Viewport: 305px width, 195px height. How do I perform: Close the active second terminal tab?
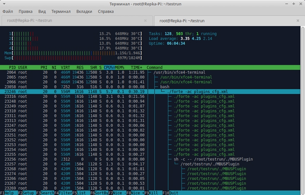pyautogui.click(x=298, y=20)
